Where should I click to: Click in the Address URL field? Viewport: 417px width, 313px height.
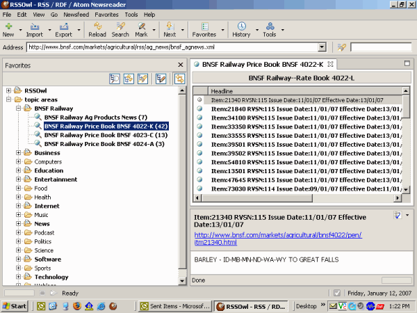(172, 47)
